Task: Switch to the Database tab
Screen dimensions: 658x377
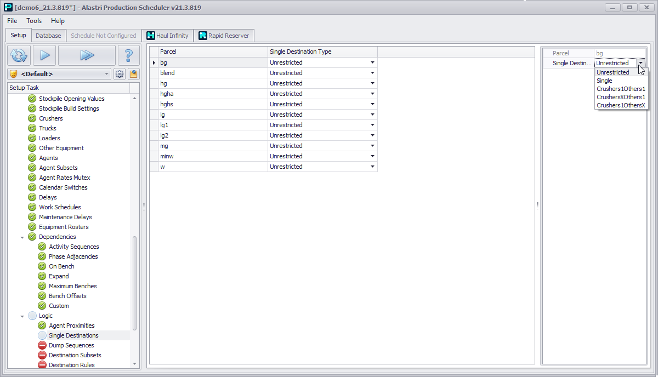Action: [x=48, y=36]
